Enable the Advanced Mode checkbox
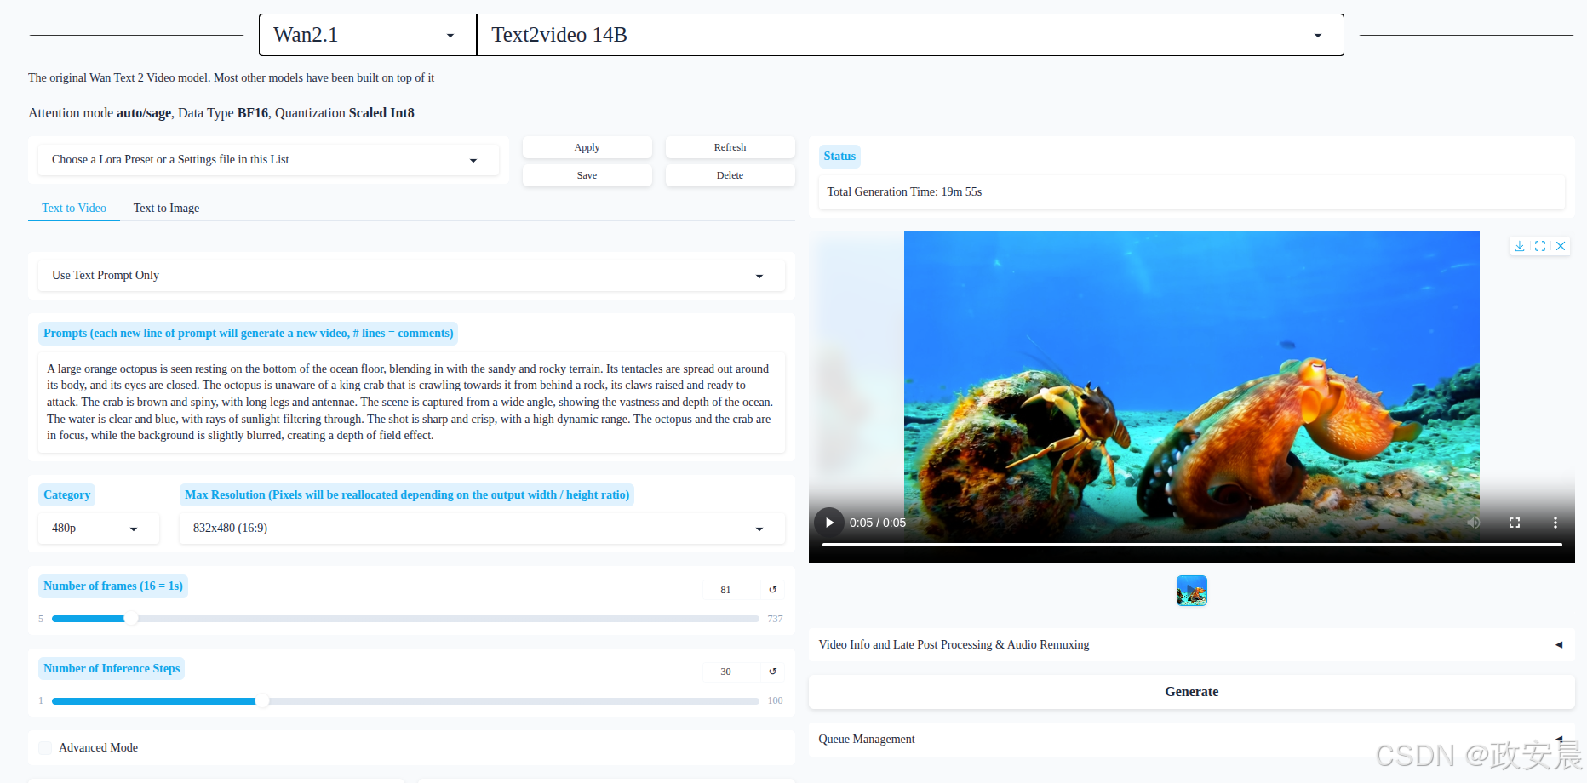The width and height of the screenshot is (1587, 783). [x=45, y=748]
